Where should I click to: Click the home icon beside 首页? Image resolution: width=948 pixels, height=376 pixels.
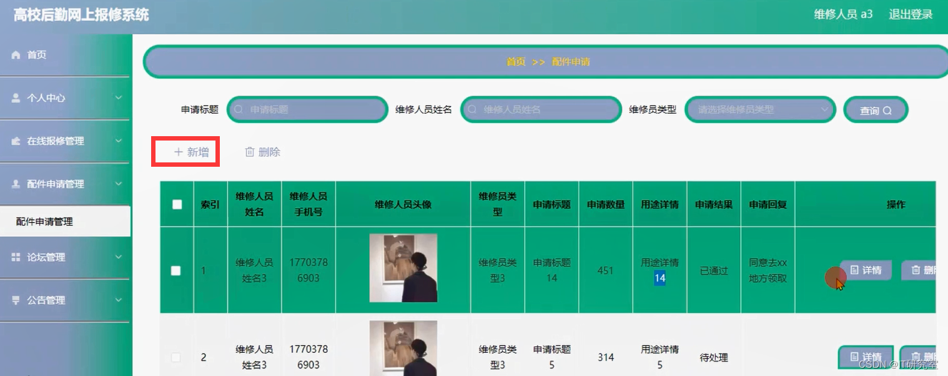point(16,54)
